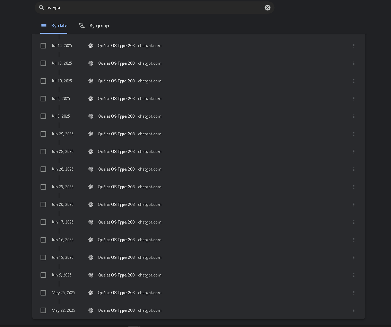Focus the history search box containing 'os type'
Screen dimensions: 391x327
pos(154,8)
